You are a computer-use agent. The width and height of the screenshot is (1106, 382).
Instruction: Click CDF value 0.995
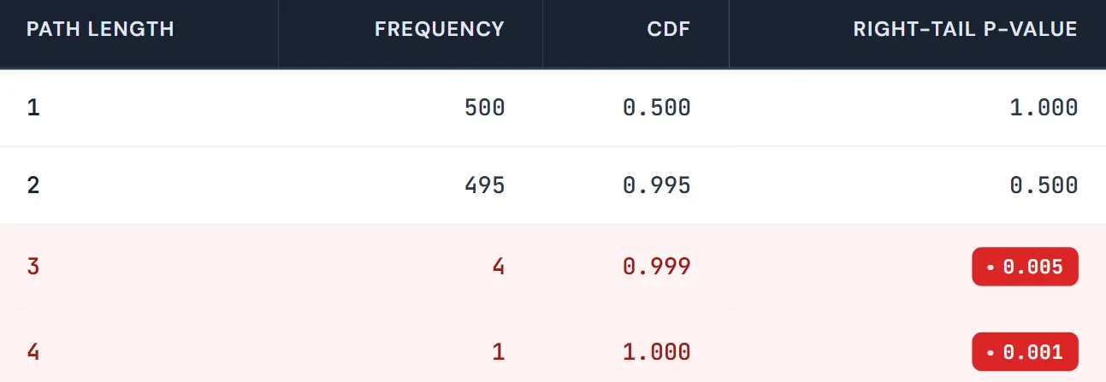[x=656, y=185]
